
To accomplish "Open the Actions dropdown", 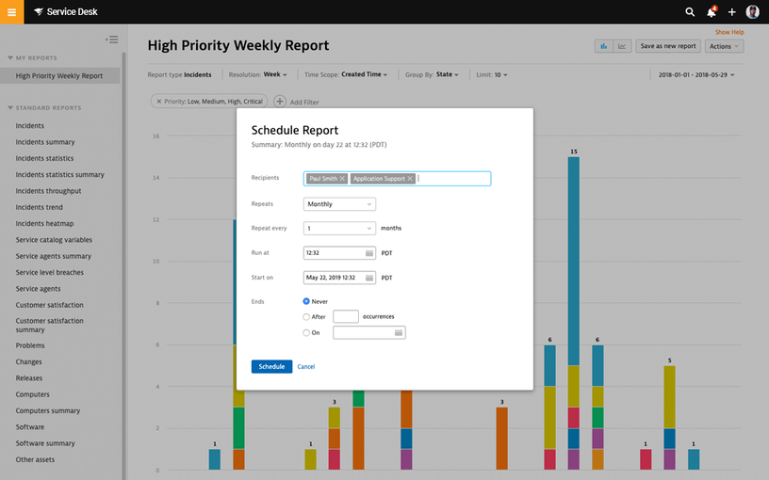I will tap(724, 46).
